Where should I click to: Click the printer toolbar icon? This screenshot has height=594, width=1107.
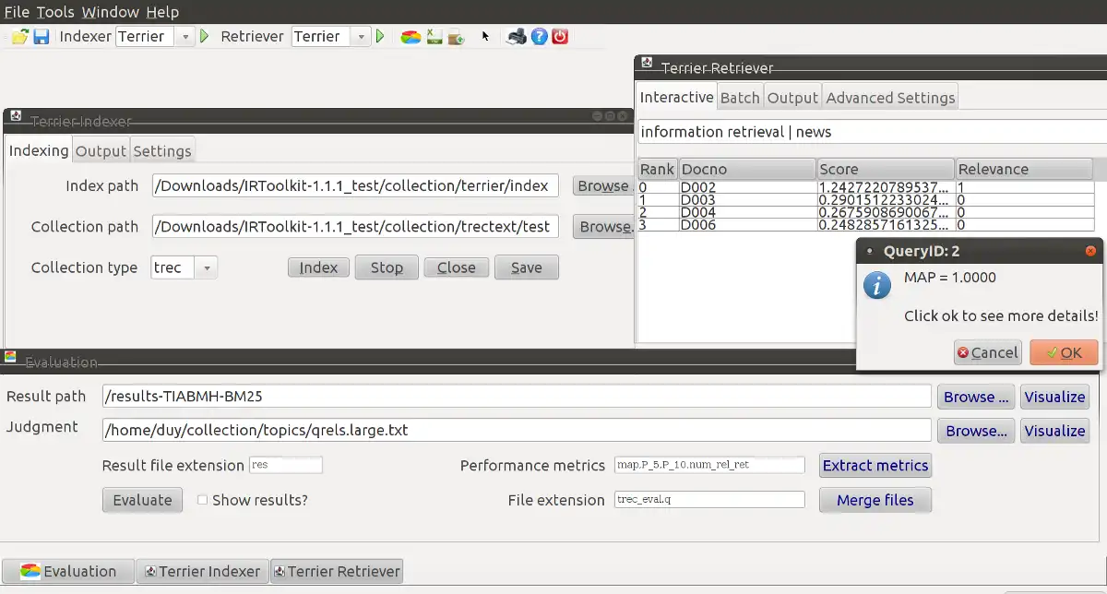(518, 37)
